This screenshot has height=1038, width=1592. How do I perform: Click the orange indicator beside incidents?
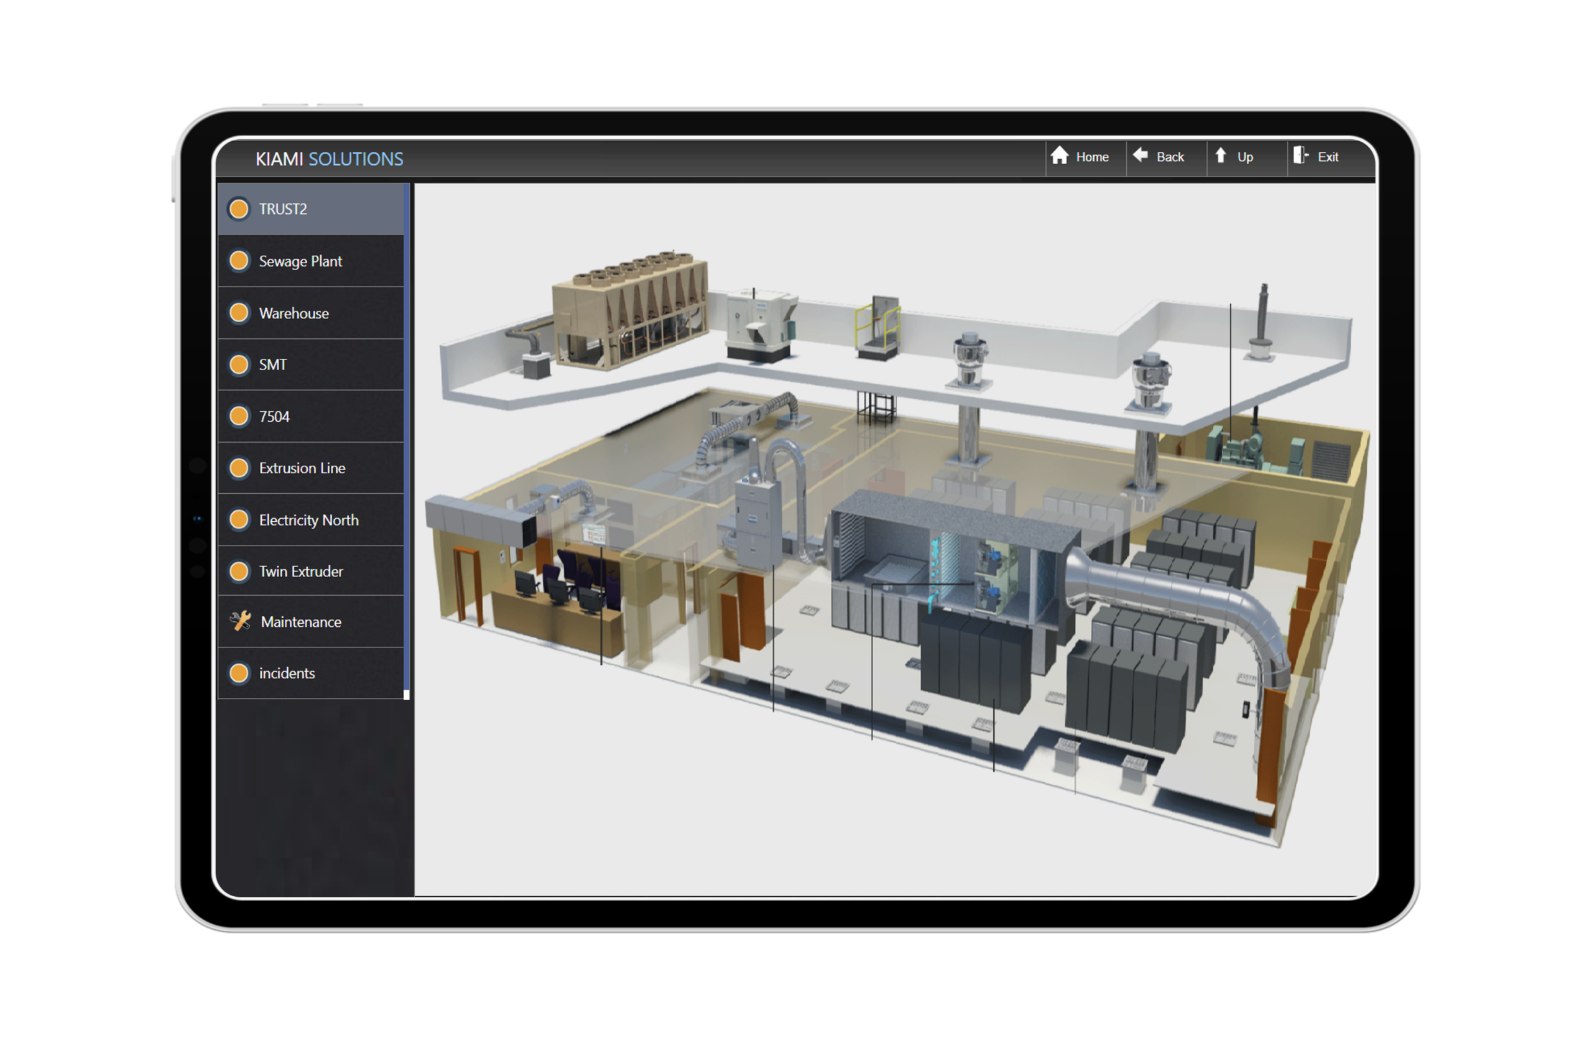[x=239, y=673]
